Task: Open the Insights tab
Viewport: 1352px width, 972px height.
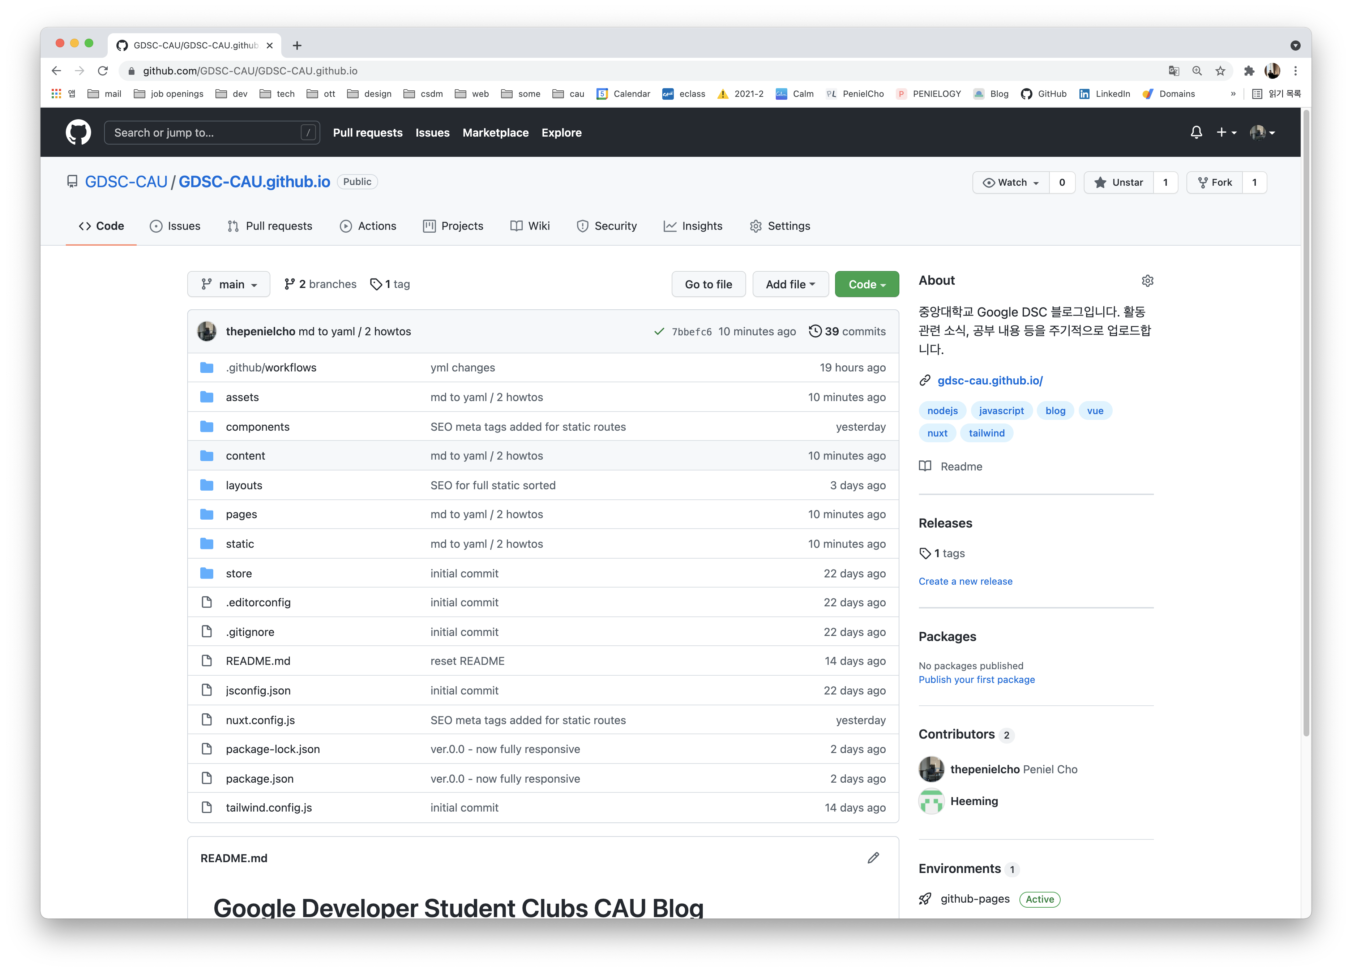Action: 693,226
